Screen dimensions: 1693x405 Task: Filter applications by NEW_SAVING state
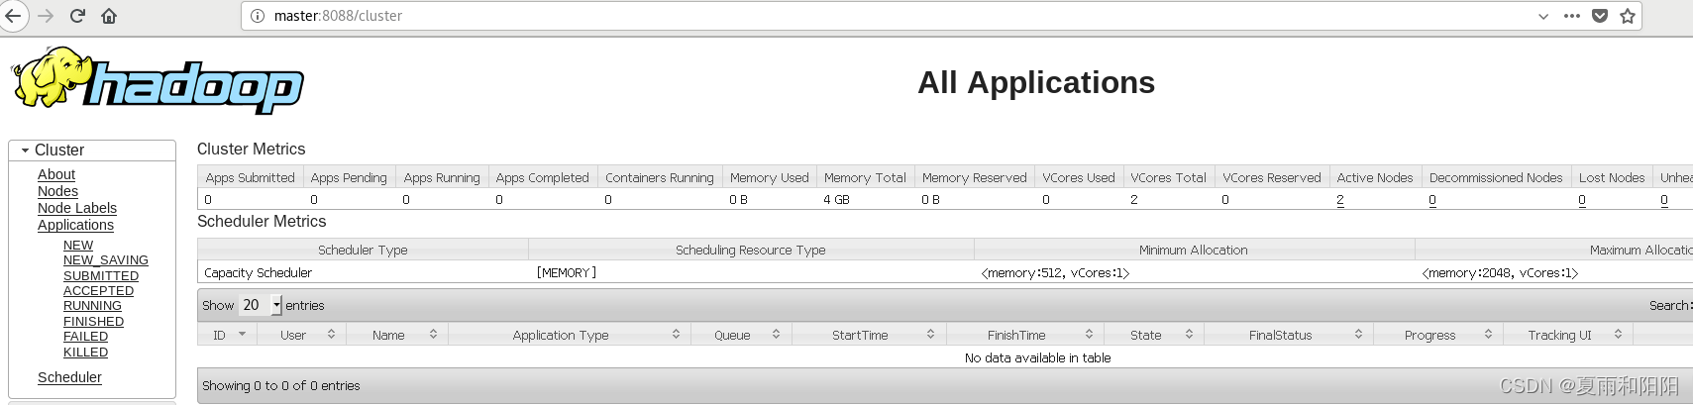tap(106, 260)
